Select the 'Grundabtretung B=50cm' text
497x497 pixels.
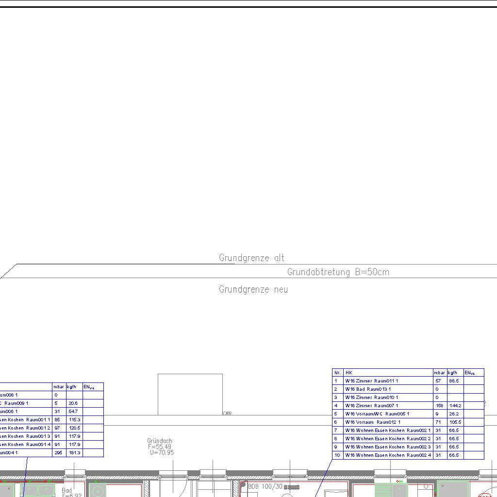338,272
